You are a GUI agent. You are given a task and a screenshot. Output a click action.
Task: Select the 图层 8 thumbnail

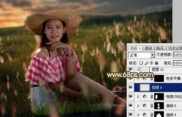(x=145, y=87)
